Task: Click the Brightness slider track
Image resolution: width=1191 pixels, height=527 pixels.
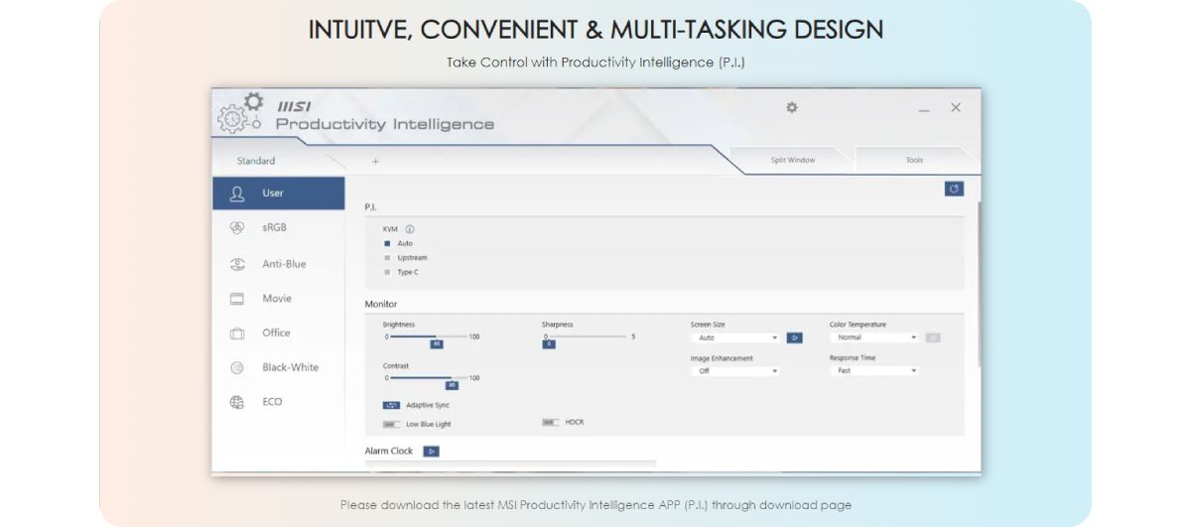Action: coord(428,337)
